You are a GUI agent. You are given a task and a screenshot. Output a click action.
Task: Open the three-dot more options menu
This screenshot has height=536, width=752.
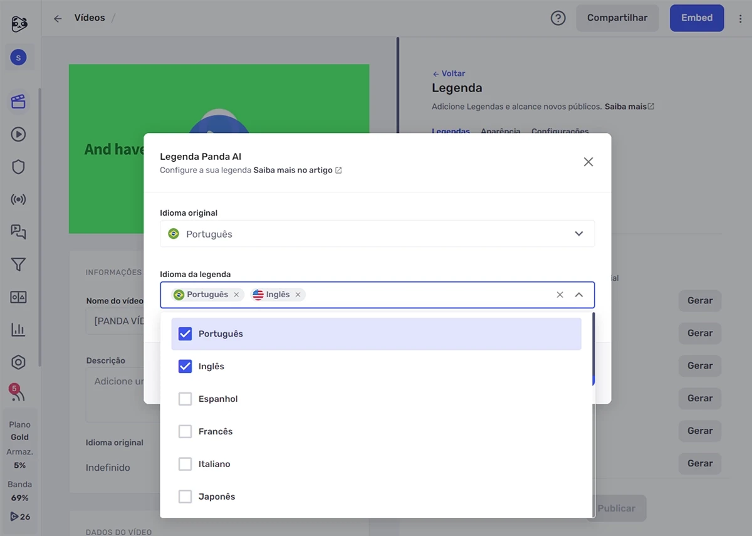coord(740,18)
